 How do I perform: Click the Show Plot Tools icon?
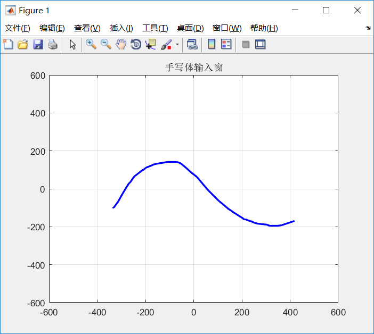pyautogui.click(x=260, y=45)
